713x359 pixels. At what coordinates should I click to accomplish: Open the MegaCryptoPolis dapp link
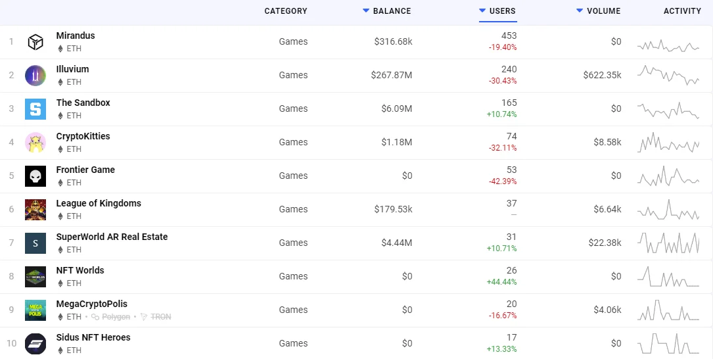tap(92, 304)
